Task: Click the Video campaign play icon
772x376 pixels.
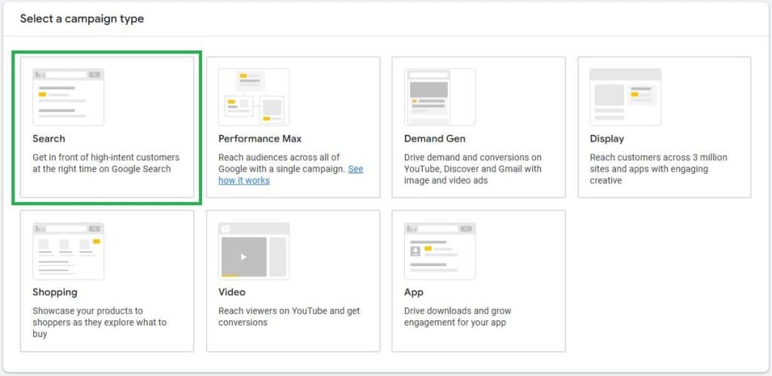Action: pyautogui.click(x=243, y=257)
